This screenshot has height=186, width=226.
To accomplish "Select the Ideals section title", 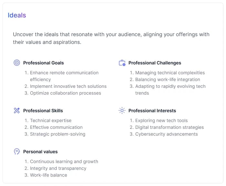I will (17, 15).
